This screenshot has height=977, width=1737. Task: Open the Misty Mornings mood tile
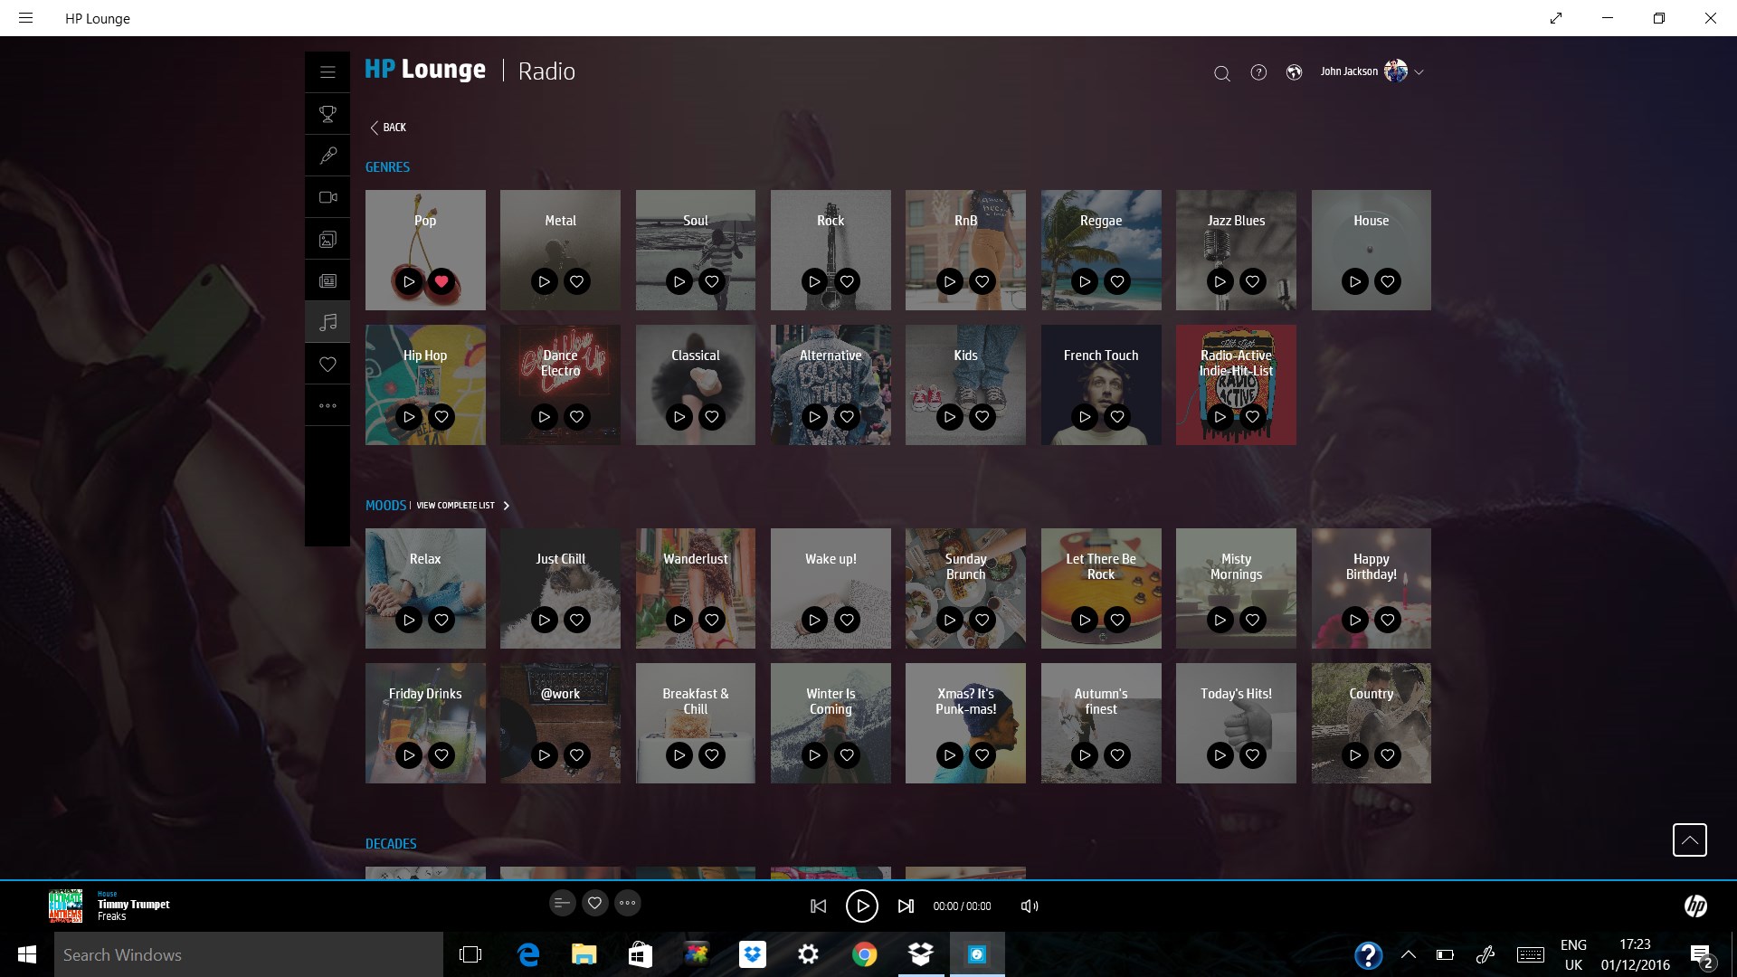point(1236,588)
